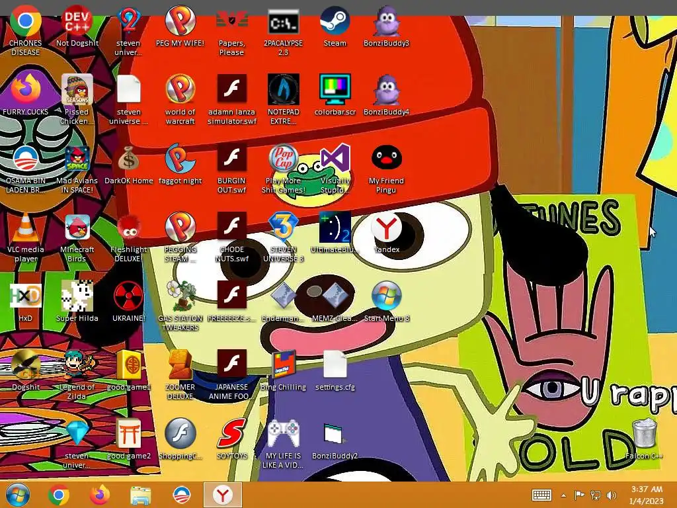Select the world of warcraft icon
This screenshot has width=677, height=508.
(180, 90)
